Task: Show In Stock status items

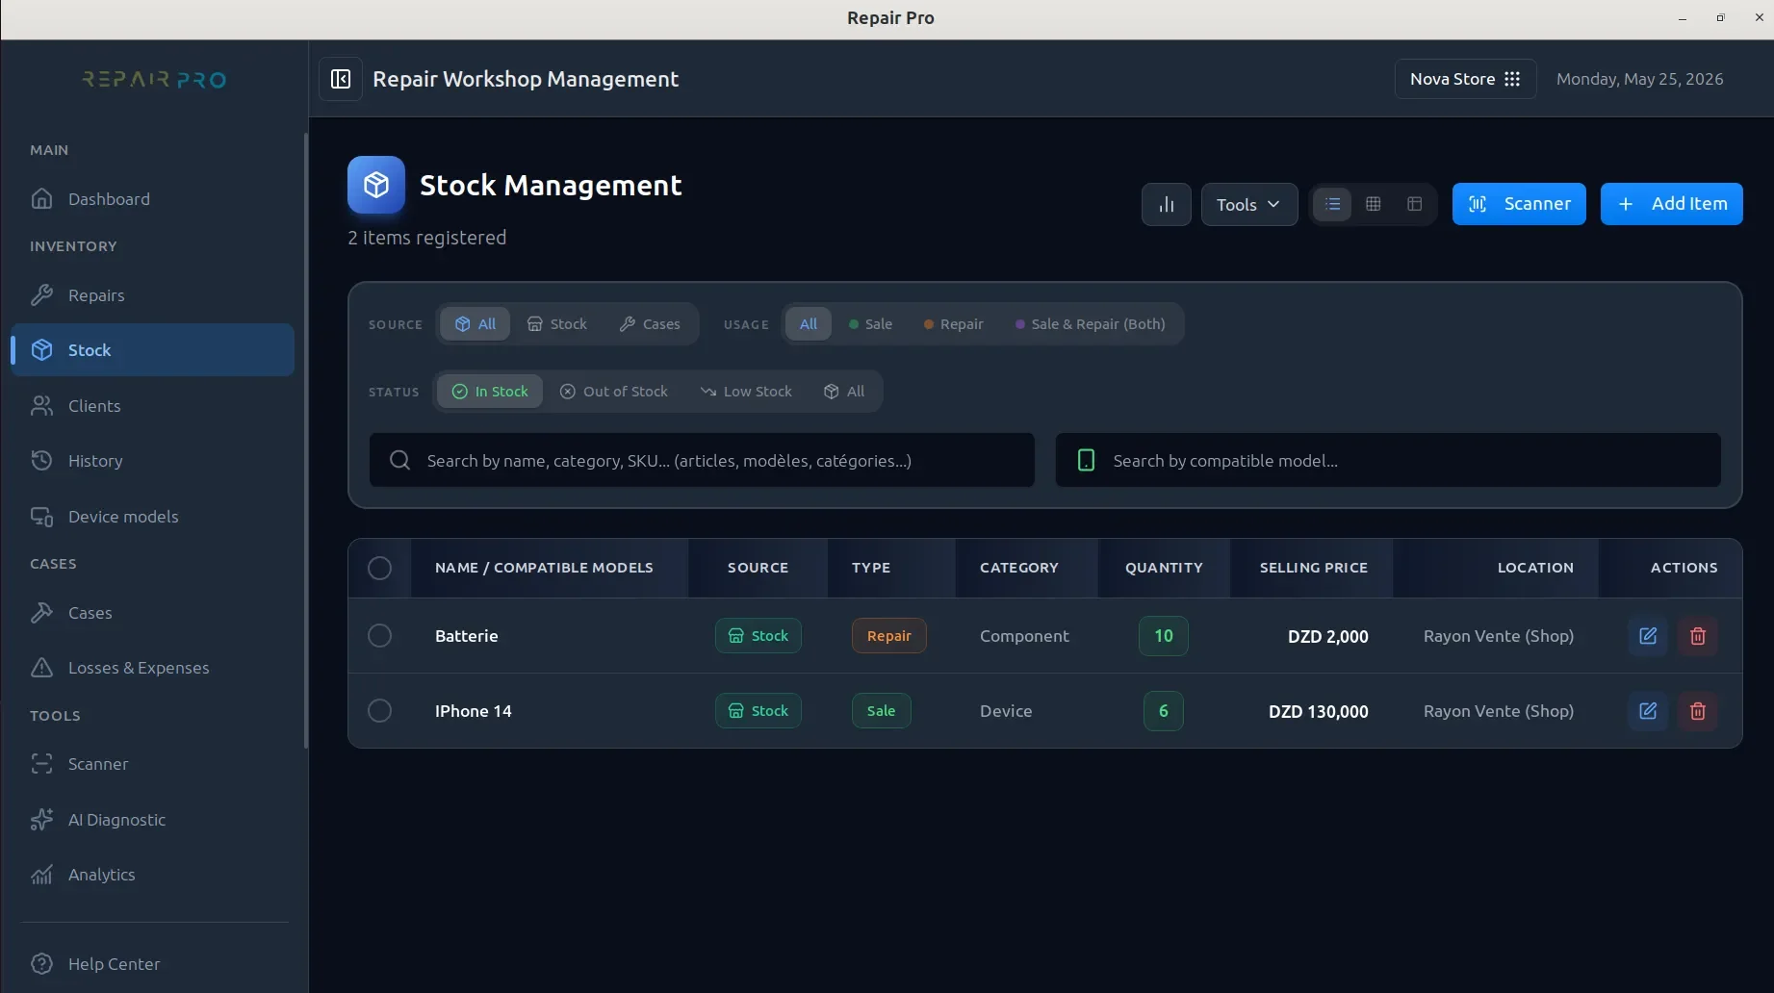Action: pos(490,392)
